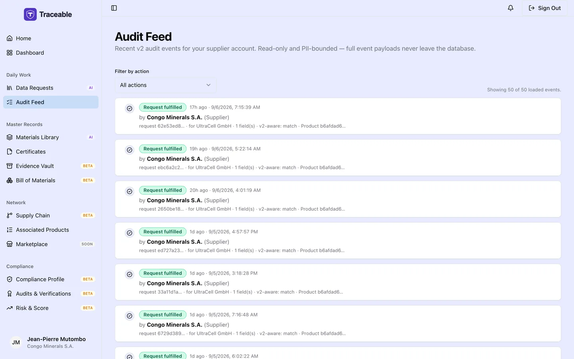This screenshot has width=574, height=359.
Task: Click request 6729d389 details text
Action: (x=242, y=333)
